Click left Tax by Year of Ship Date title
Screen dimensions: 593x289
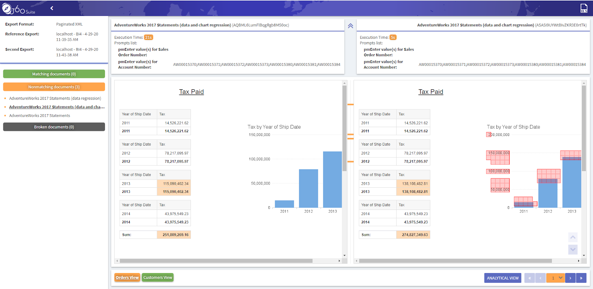pos(274,127)
